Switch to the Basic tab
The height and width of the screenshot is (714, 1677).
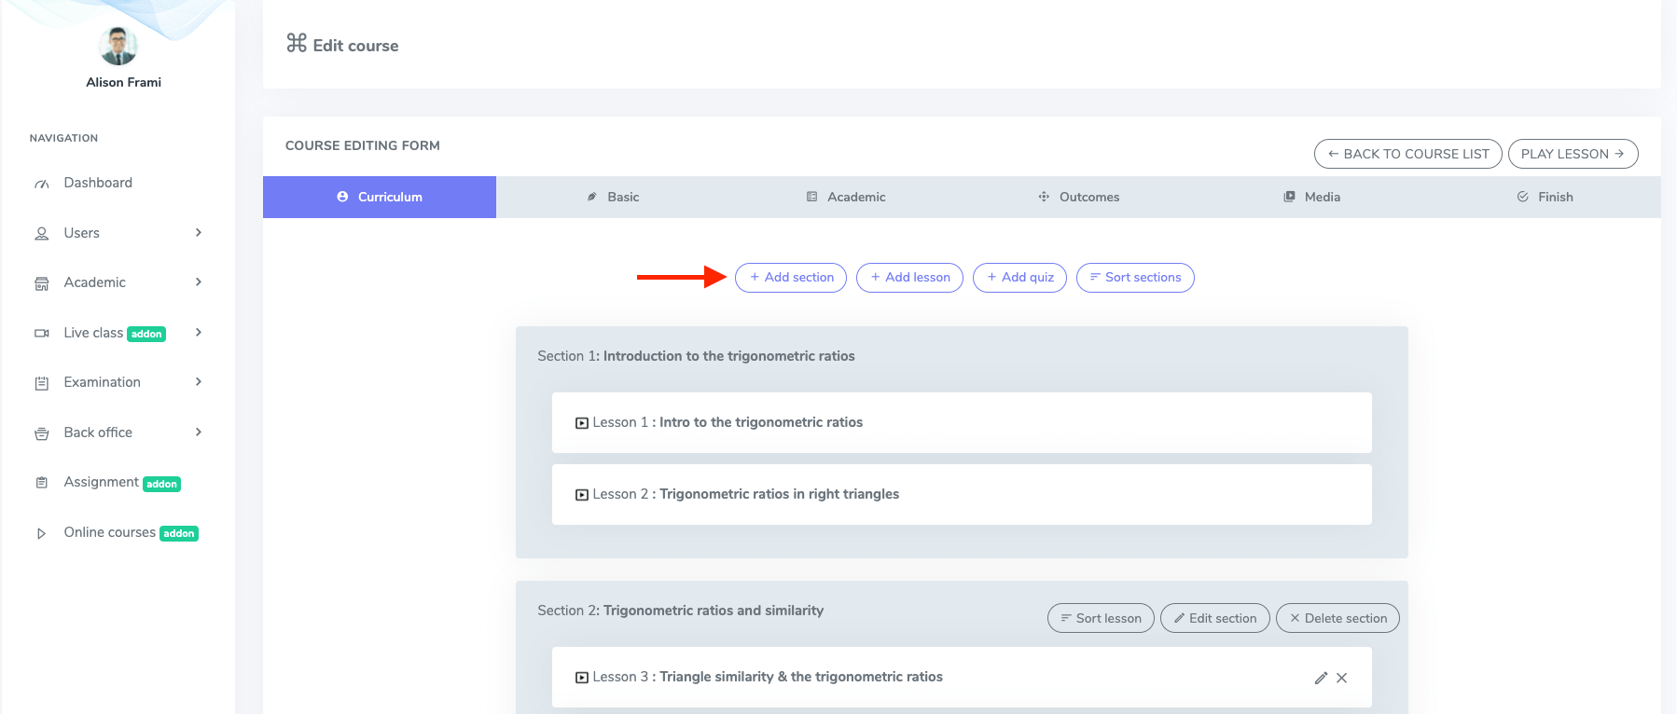coord(613,197)
